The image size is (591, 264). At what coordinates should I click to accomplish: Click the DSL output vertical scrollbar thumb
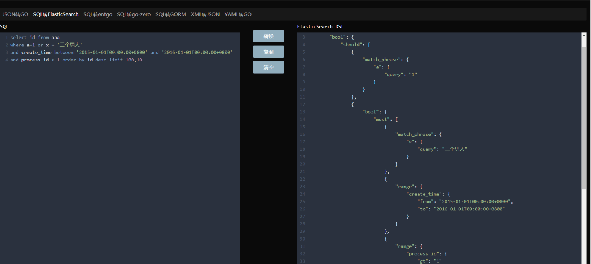[584, 117]
